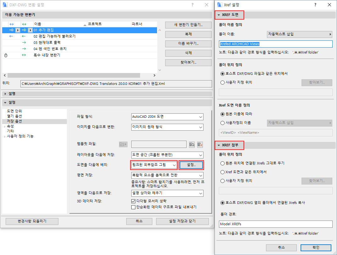Select 원본 위치에 연결된 Xrefs 그대로 두기
The width and height of the screenshot is (337, 255).
pyautogui.click(x=223, y=163)
